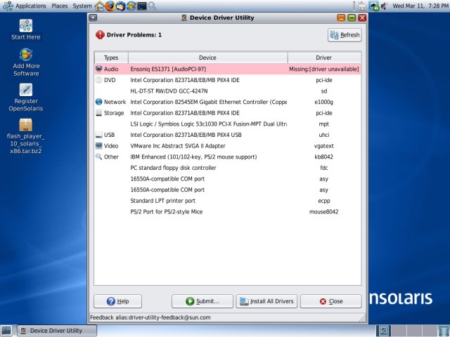Click the Types column header
Screen dimensions: 450x337
[111, 58]
